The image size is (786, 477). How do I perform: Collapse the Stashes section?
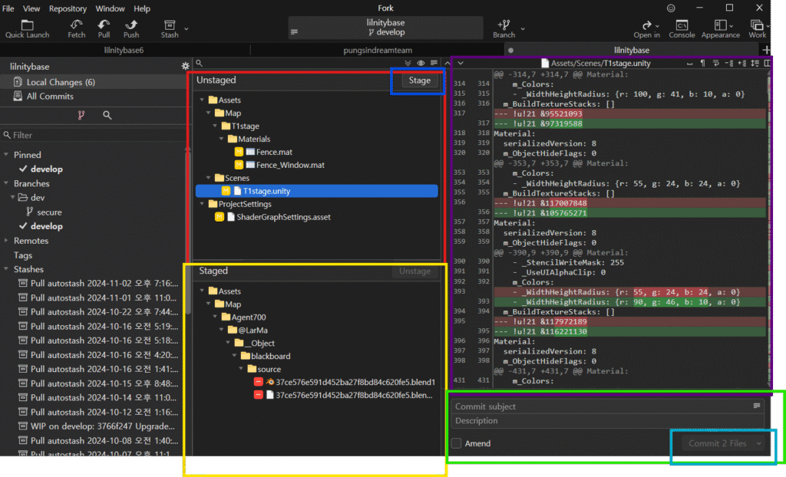tap(7, 269)
